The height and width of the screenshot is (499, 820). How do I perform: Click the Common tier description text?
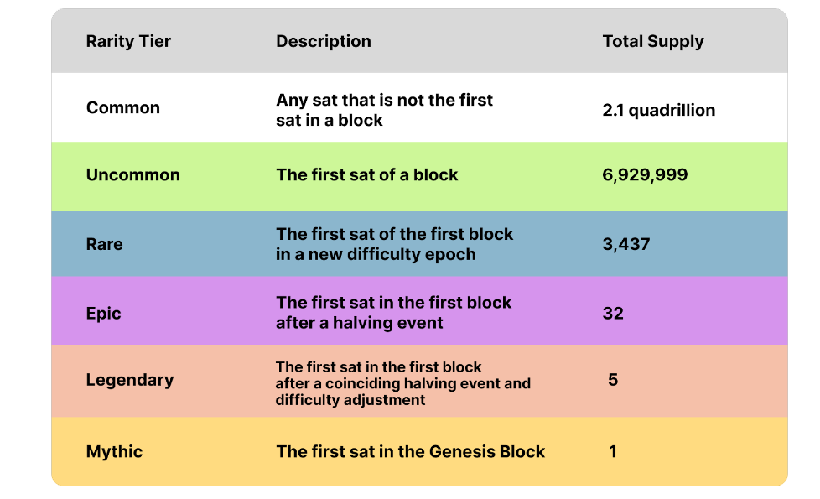[x=385, y=110]
